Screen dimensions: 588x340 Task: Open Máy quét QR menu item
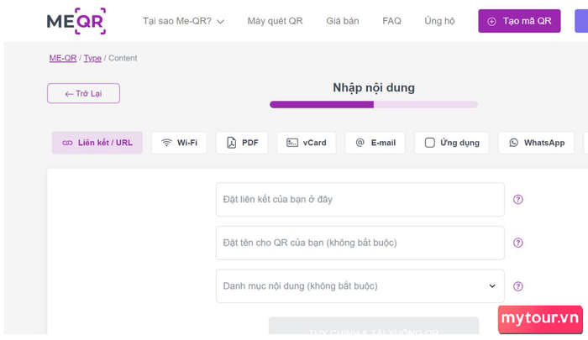click(275, 21)
